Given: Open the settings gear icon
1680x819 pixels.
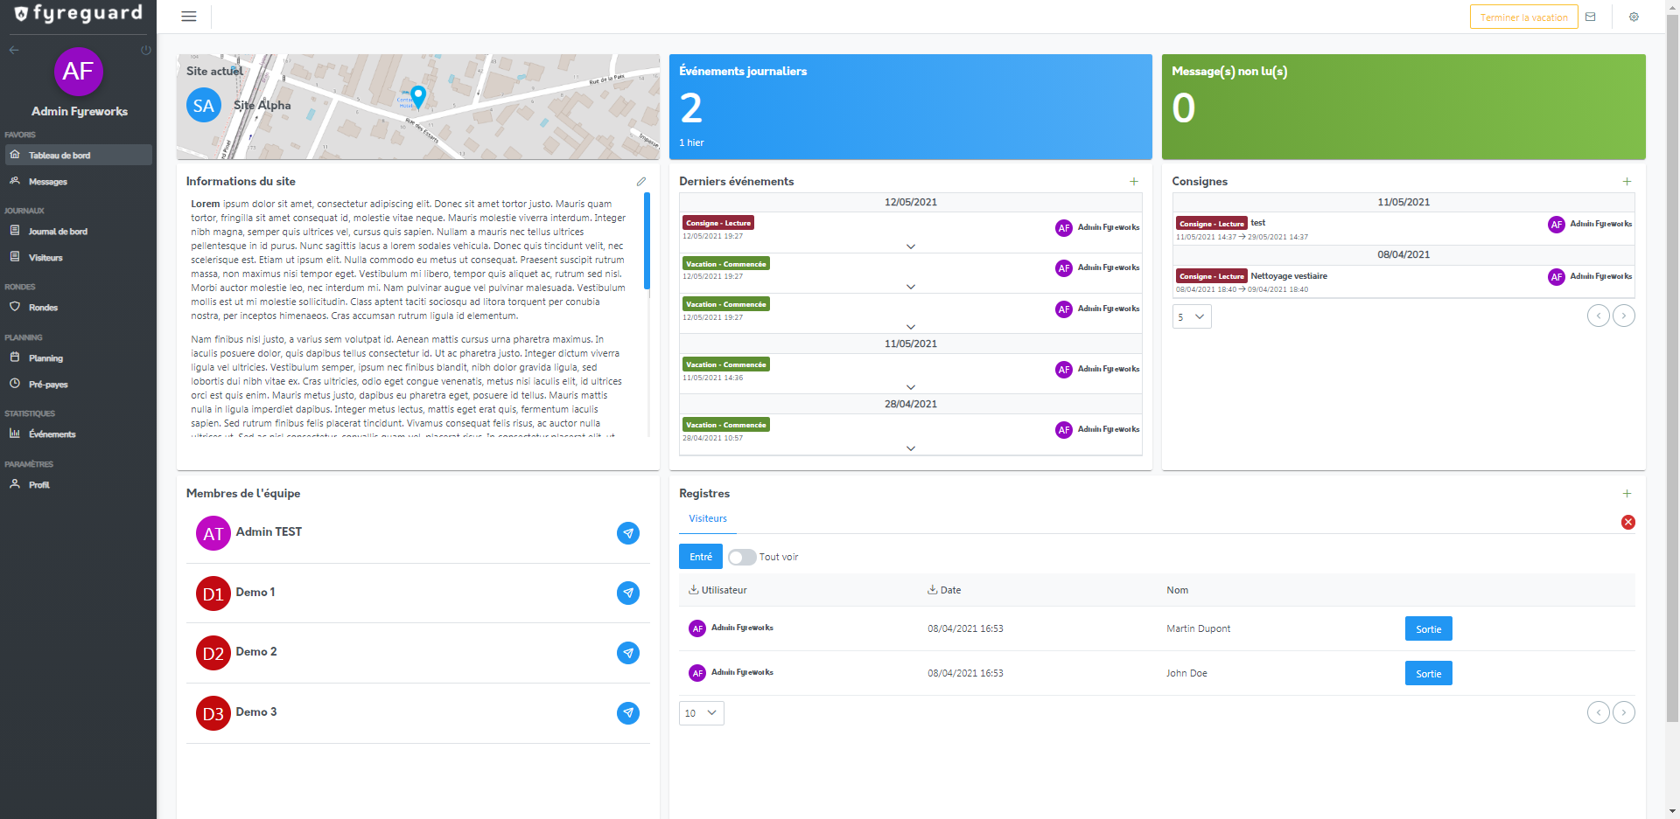Looking at the screenshot, I should click(x=1634, y=17).
